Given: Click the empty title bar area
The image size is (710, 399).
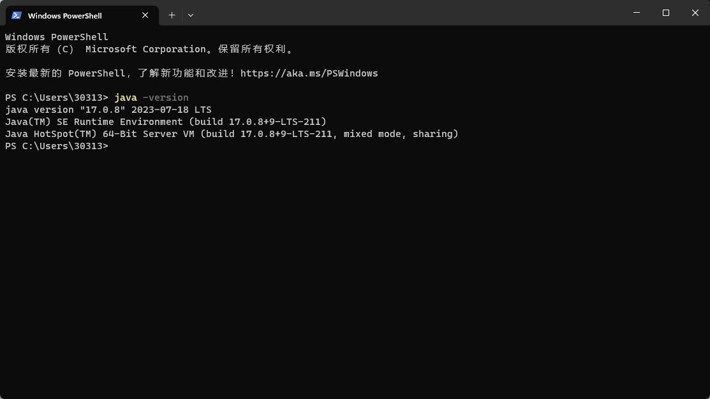Looking at the screenshot, I should click(x=408, y=14).
